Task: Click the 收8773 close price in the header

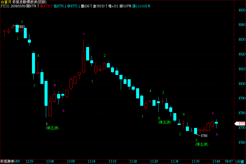Action: click(72, 6)
